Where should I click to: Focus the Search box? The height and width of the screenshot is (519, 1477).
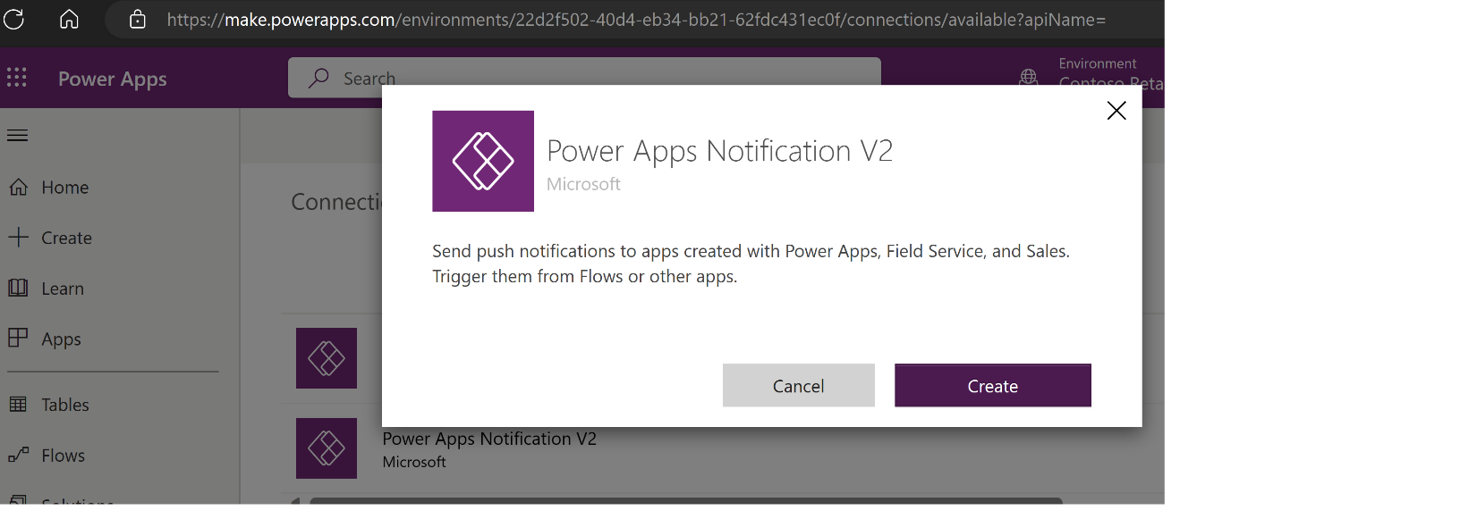pos(584,78)
